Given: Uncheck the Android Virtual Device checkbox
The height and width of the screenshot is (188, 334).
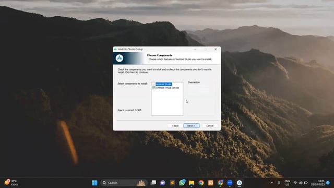Looking at the screenshot, I should pos(154,88).
